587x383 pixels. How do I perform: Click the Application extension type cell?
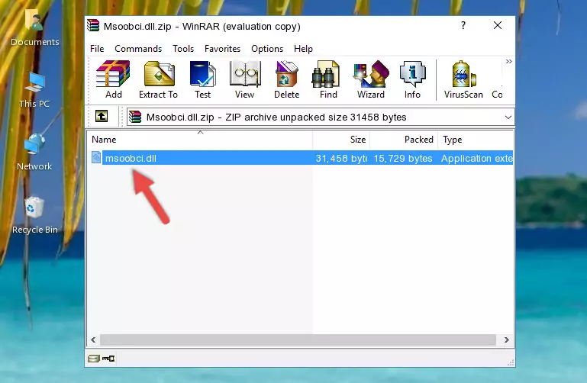(476, 159)
